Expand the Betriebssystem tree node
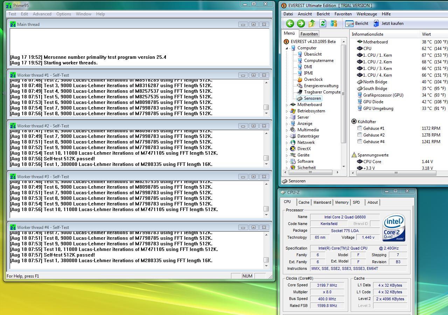448x315 pixels. tap(287, 111)
